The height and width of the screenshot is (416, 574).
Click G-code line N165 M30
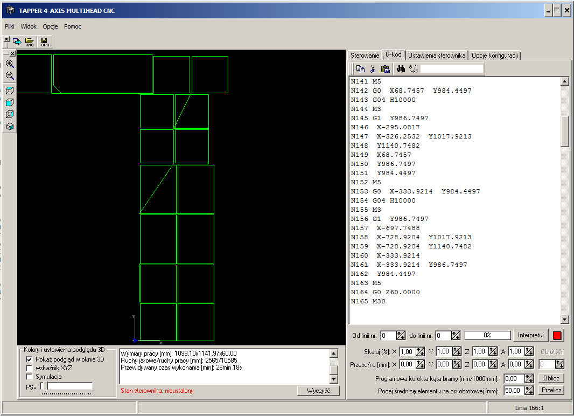click(368, 301)
